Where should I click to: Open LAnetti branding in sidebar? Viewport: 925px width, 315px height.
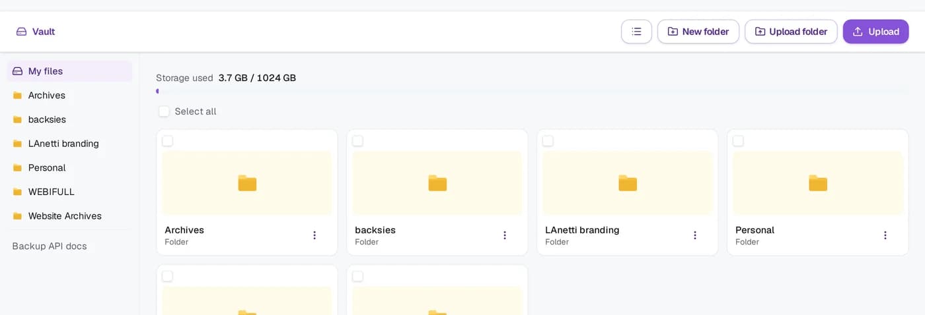[x=69, y=144]
